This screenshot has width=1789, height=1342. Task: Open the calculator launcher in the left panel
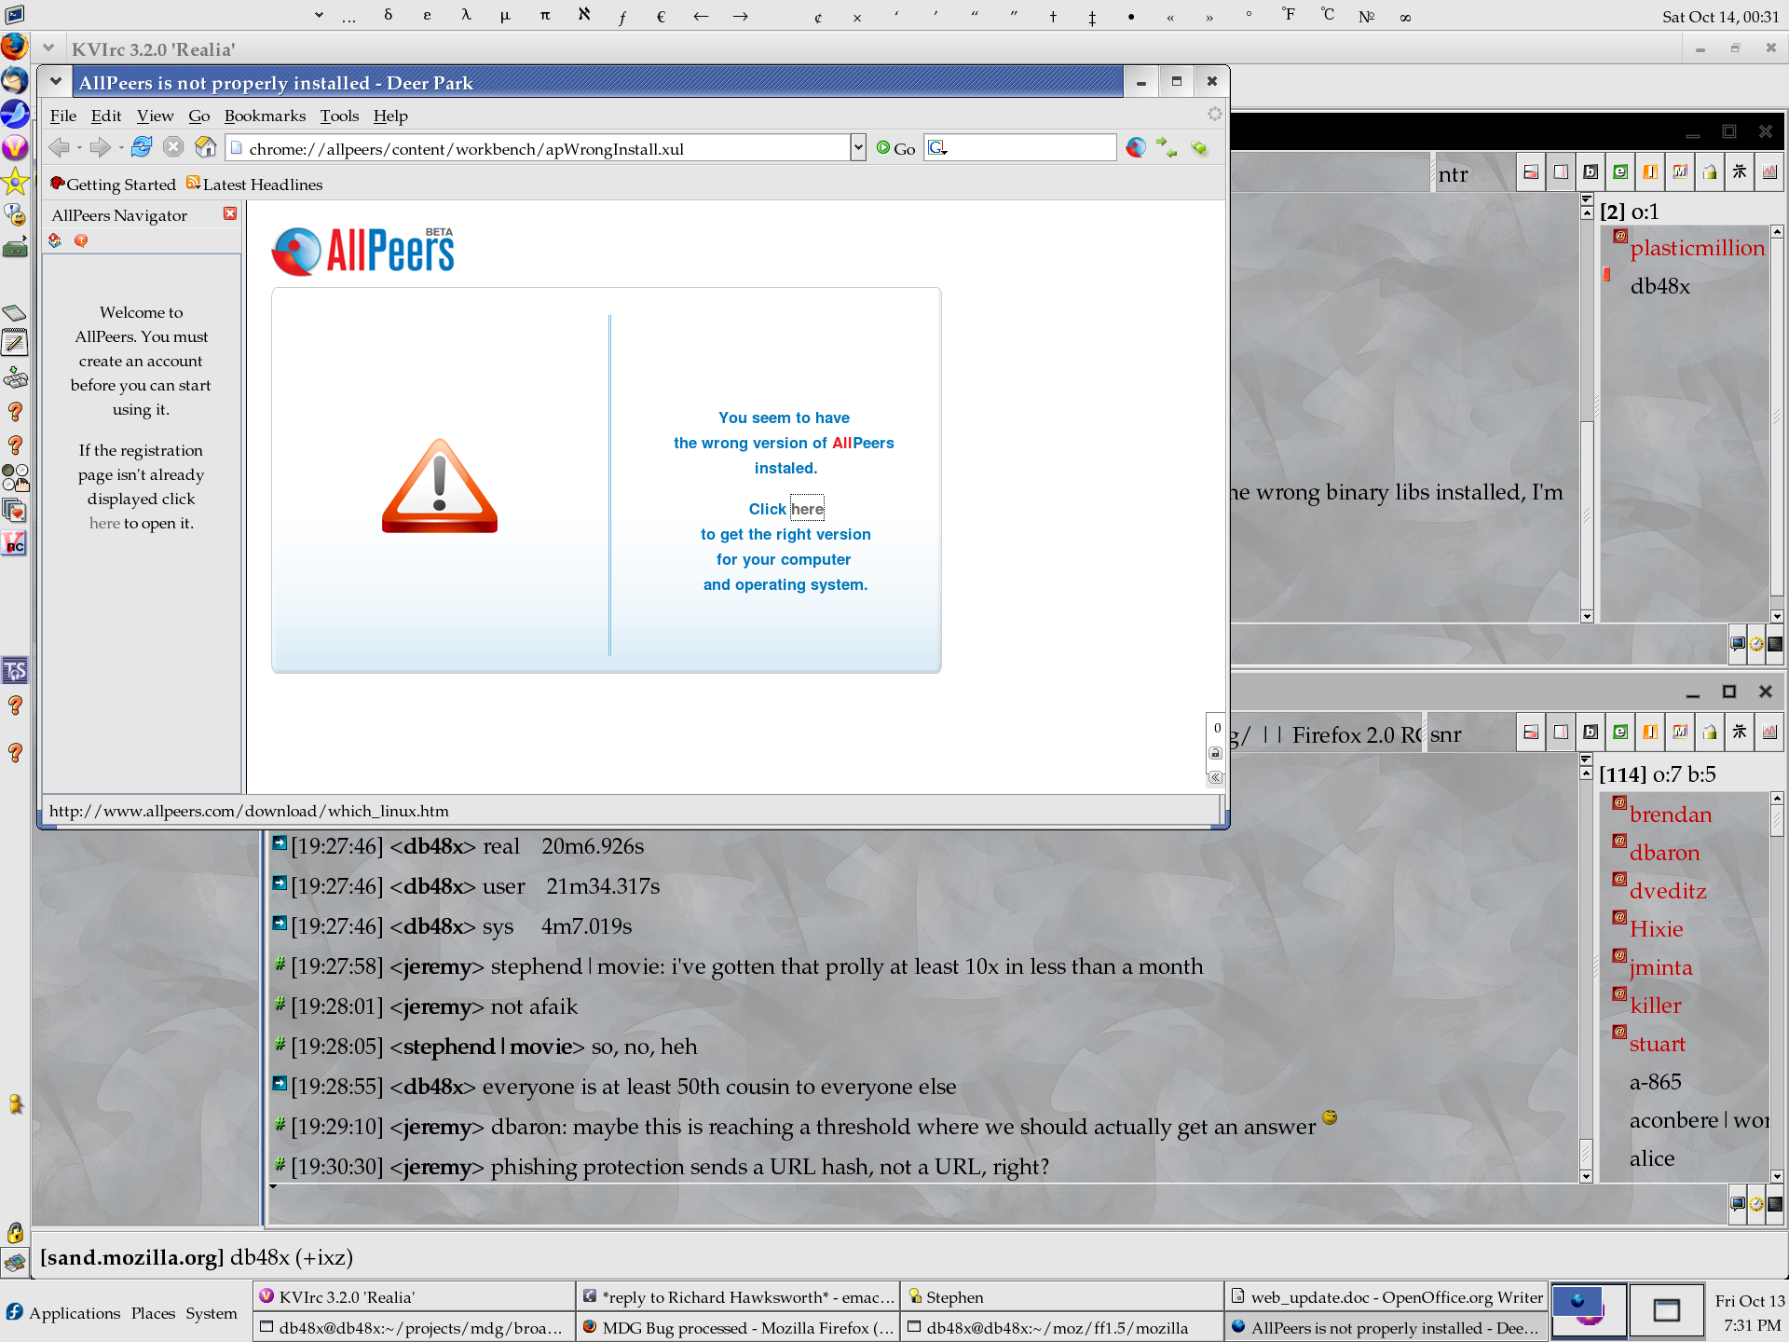(15, 313)
